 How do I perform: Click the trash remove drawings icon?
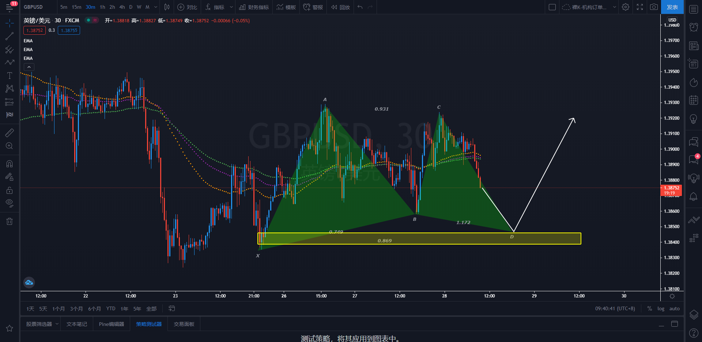[x=10, y=221]
